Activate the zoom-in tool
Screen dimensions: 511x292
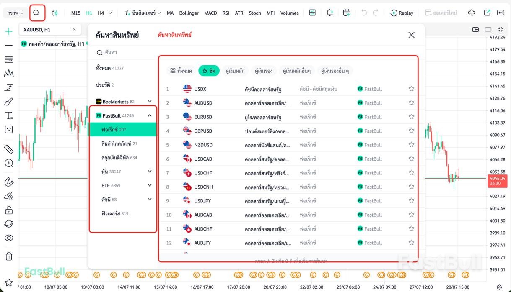coord(9,163)
